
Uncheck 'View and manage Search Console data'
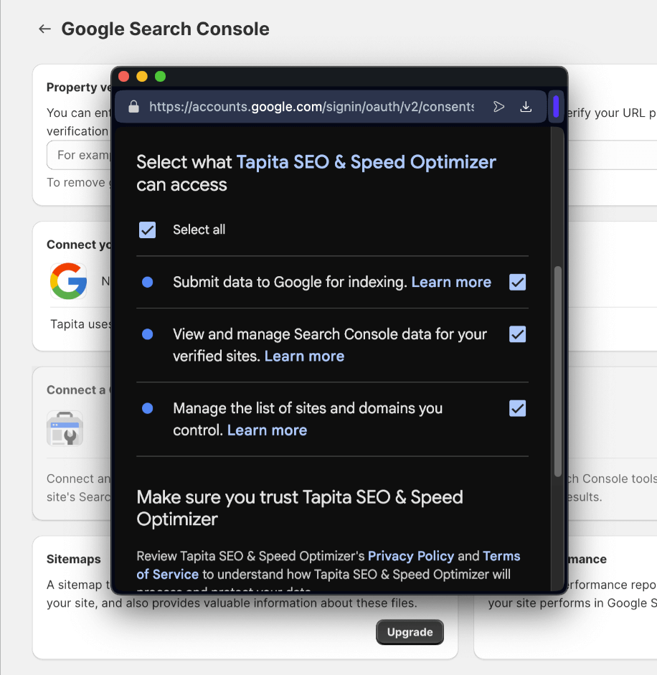point(517,334)
